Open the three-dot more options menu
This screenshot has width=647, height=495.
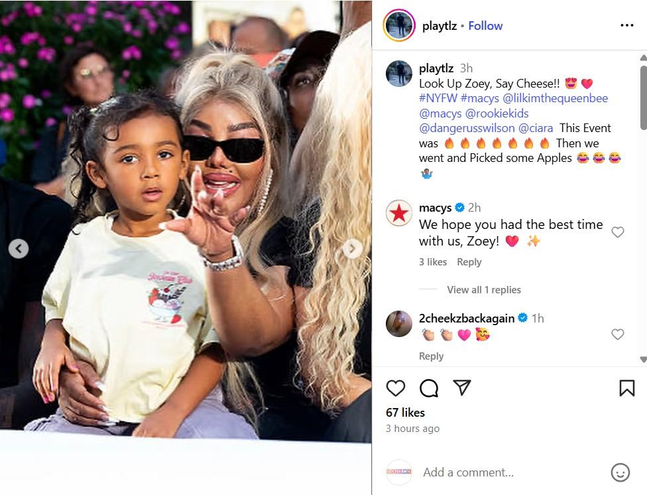tap(627, 26)
